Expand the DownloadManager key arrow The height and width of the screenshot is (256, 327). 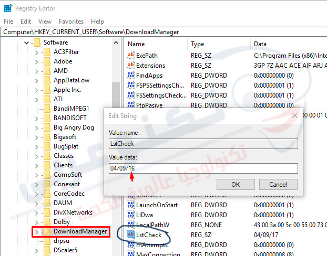36,231
